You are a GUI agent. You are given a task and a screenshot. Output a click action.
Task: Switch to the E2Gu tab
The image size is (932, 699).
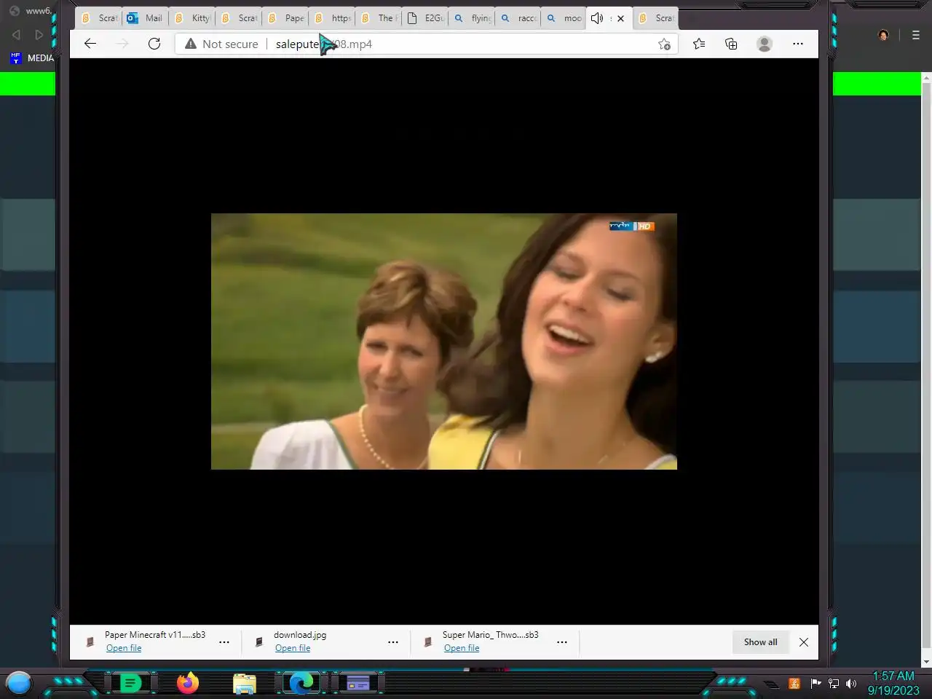[425, 18]
